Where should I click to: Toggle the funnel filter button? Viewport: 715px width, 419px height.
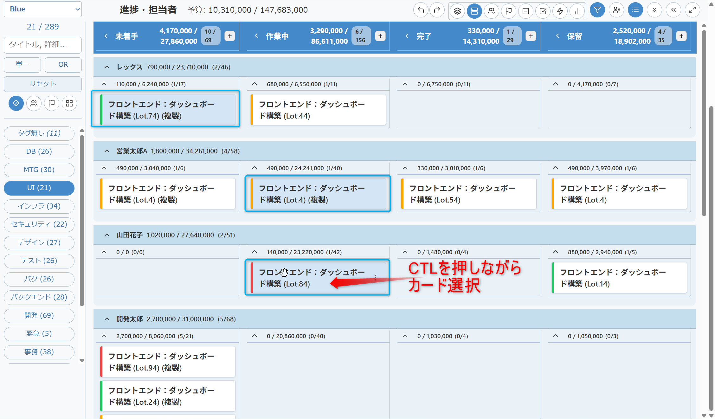point(597,10)
